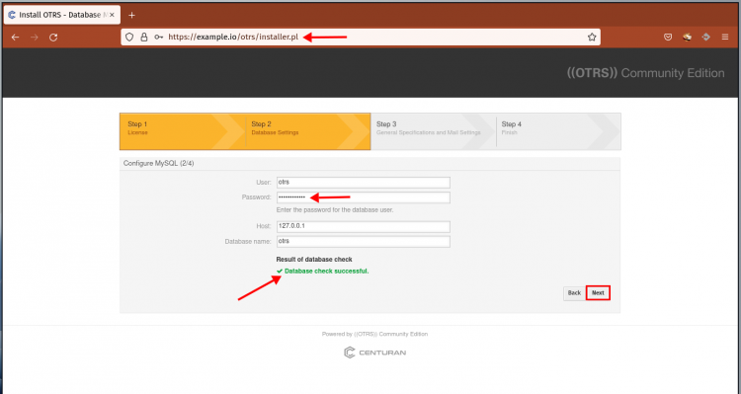Close the Install OTRS tab

pyautogui.click(x=112, y=15)
